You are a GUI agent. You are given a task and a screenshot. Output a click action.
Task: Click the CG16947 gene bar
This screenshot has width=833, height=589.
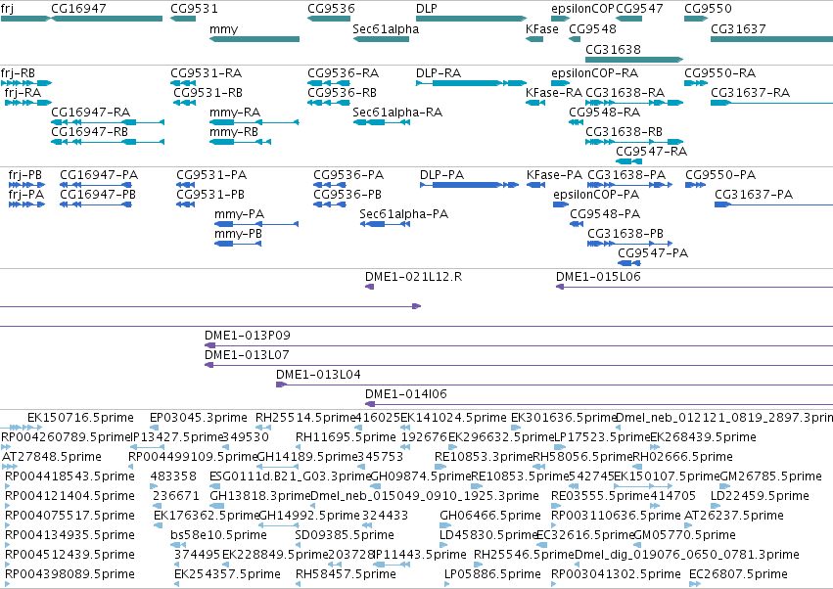point(107,19)
